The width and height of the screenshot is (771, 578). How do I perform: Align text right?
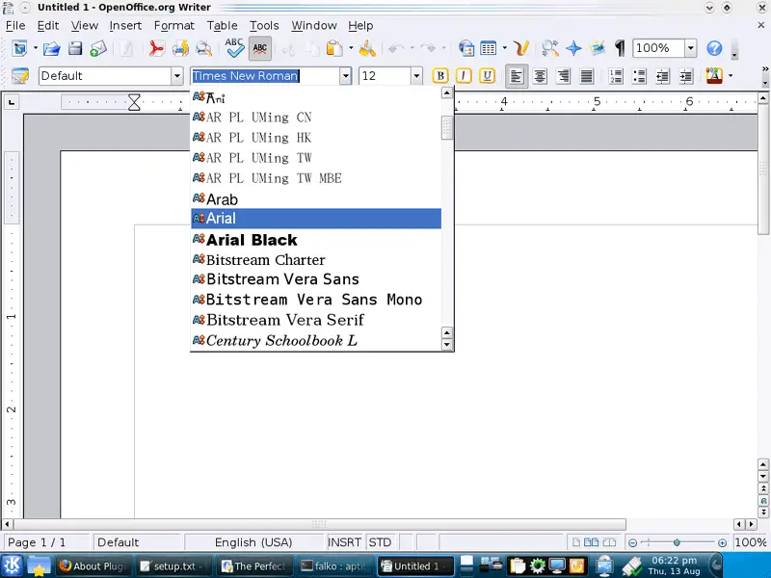tap(563, 76)
